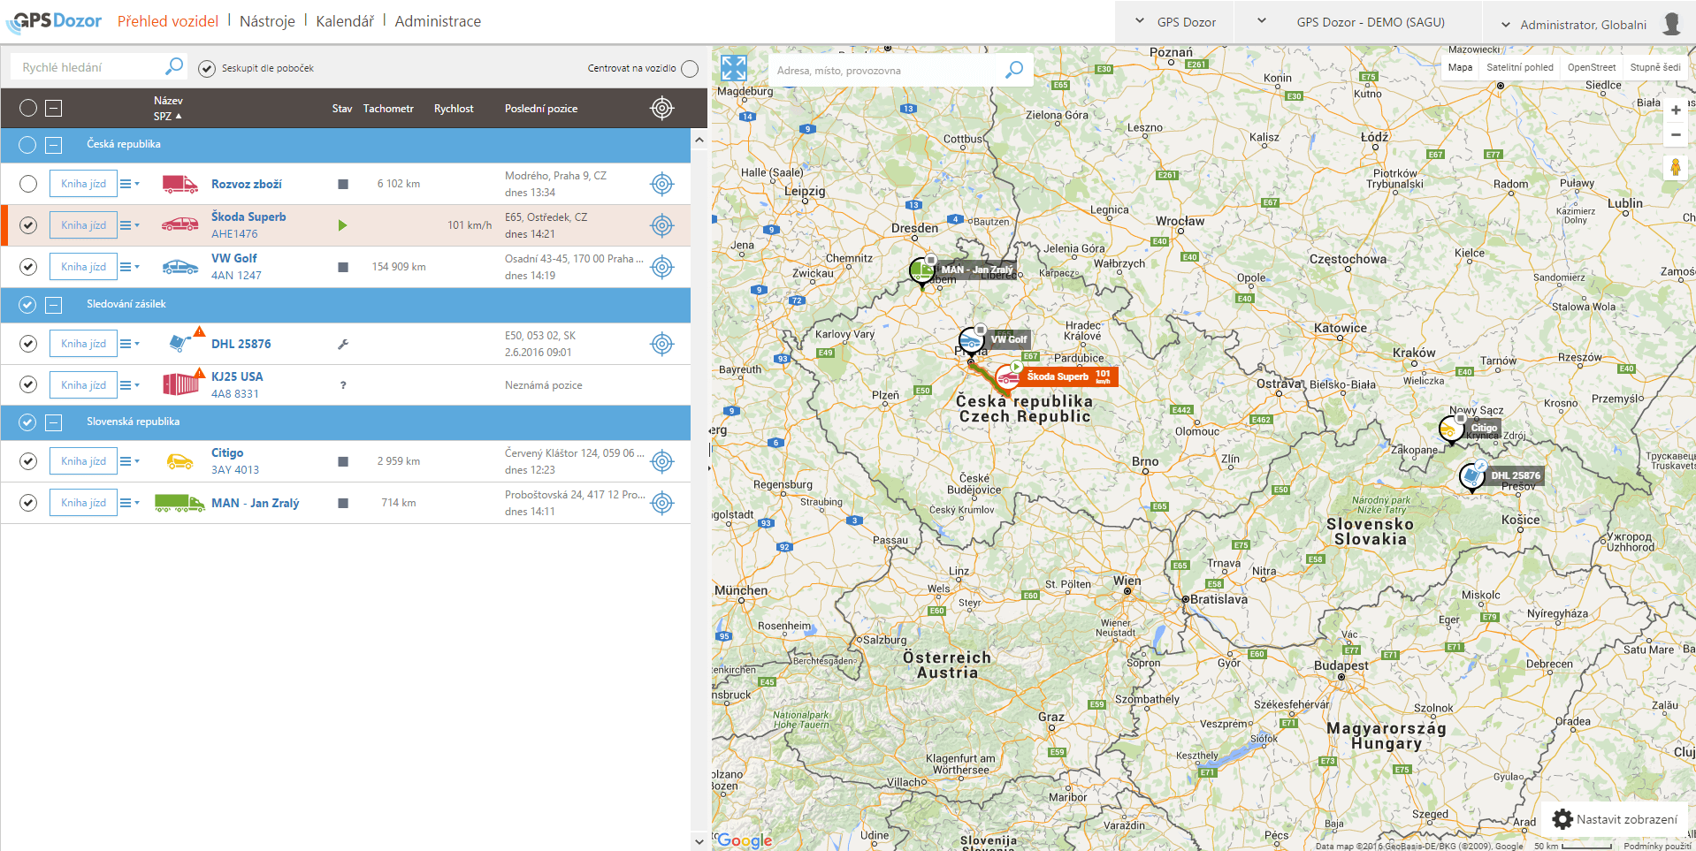
Task: Open Kniha jízd for Citigo
Action: pos(83,461)
